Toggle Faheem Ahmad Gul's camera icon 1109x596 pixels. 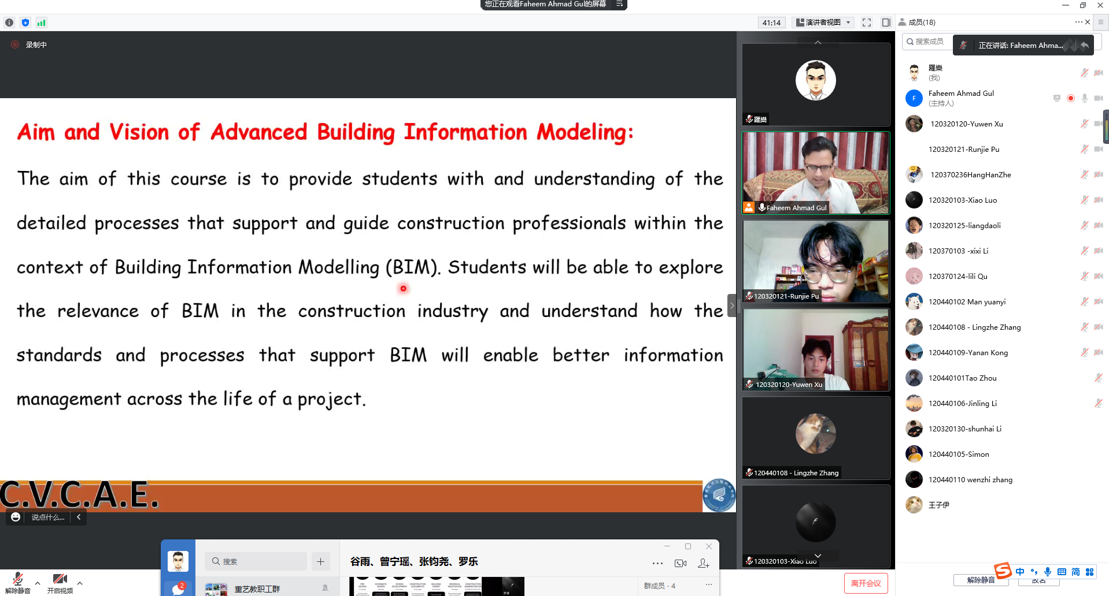(x=1099, y=98)
